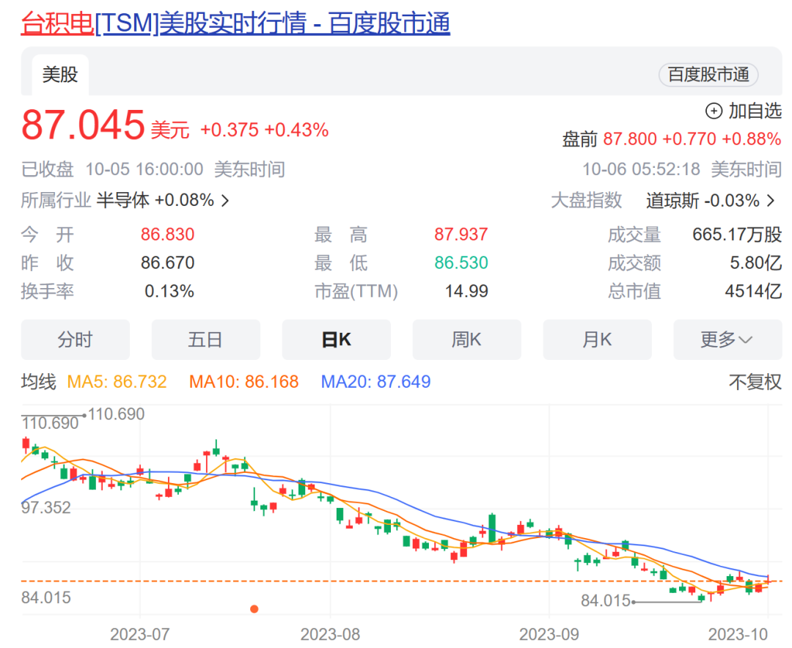Click the 97.352 price axis label
792x648 pixels.
46,507
